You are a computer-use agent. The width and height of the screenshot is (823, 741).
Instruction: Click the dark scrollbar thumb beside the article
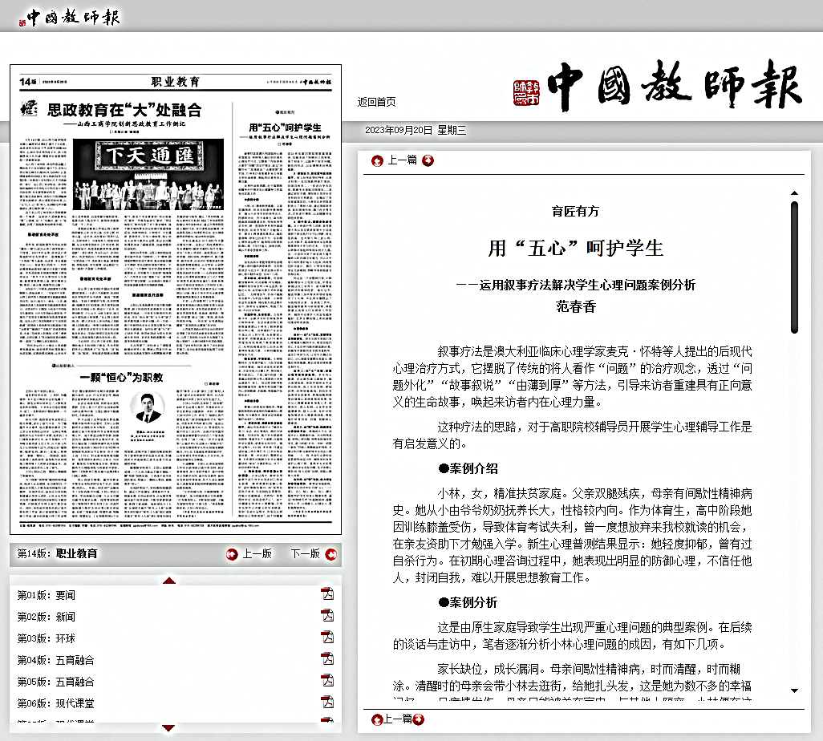pos(794,268)
